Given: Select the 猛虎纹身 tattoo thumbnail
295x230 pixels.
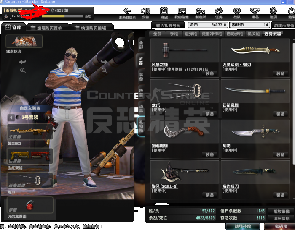Looking at the screenshot, I should [x=24, y=41].
